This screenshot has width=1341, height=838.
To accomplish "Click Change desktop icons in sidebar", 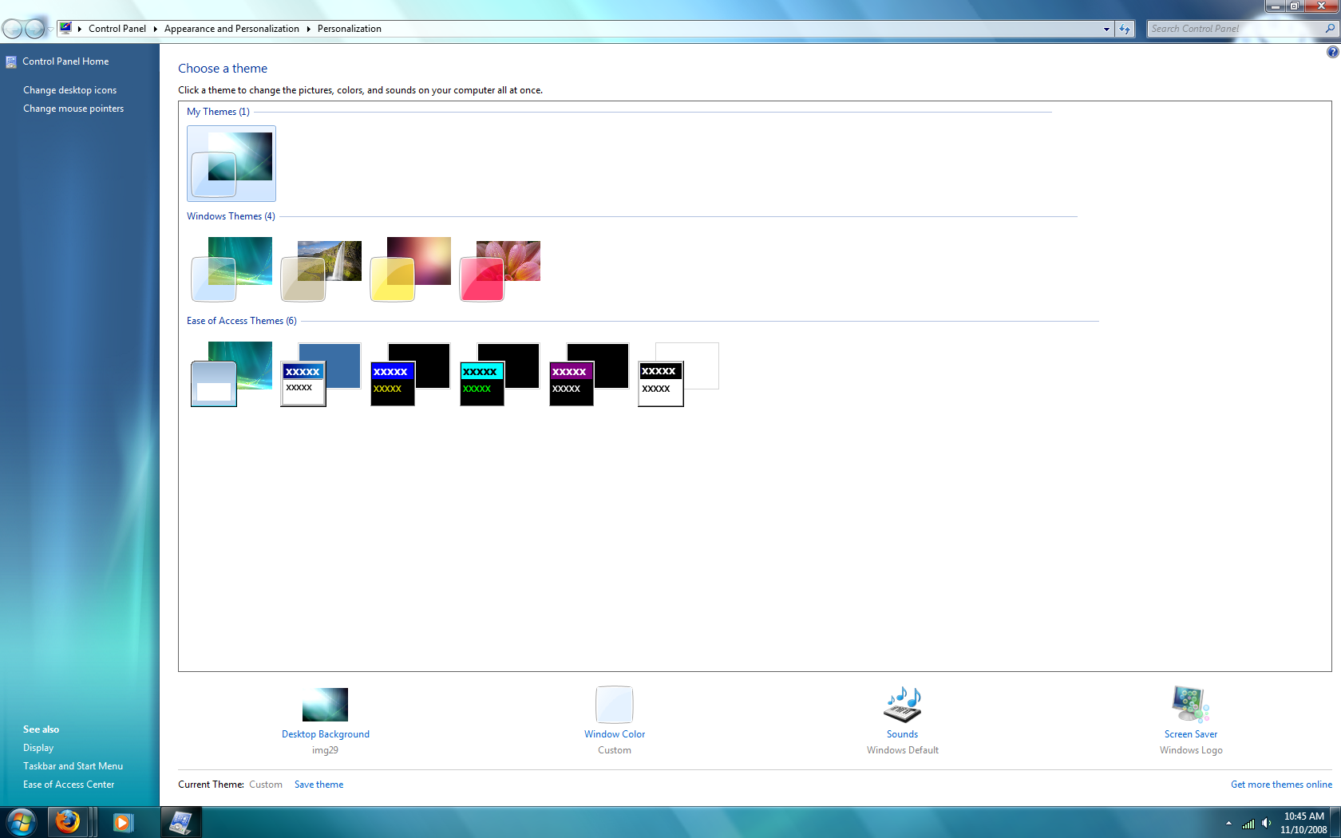I will pyautogui.click(x=69, y=90).
